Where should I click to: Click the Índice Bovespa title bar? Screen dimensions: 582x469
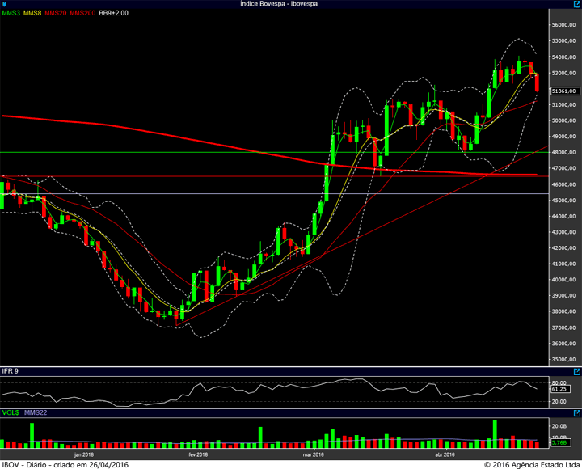(x=279, y=4)
